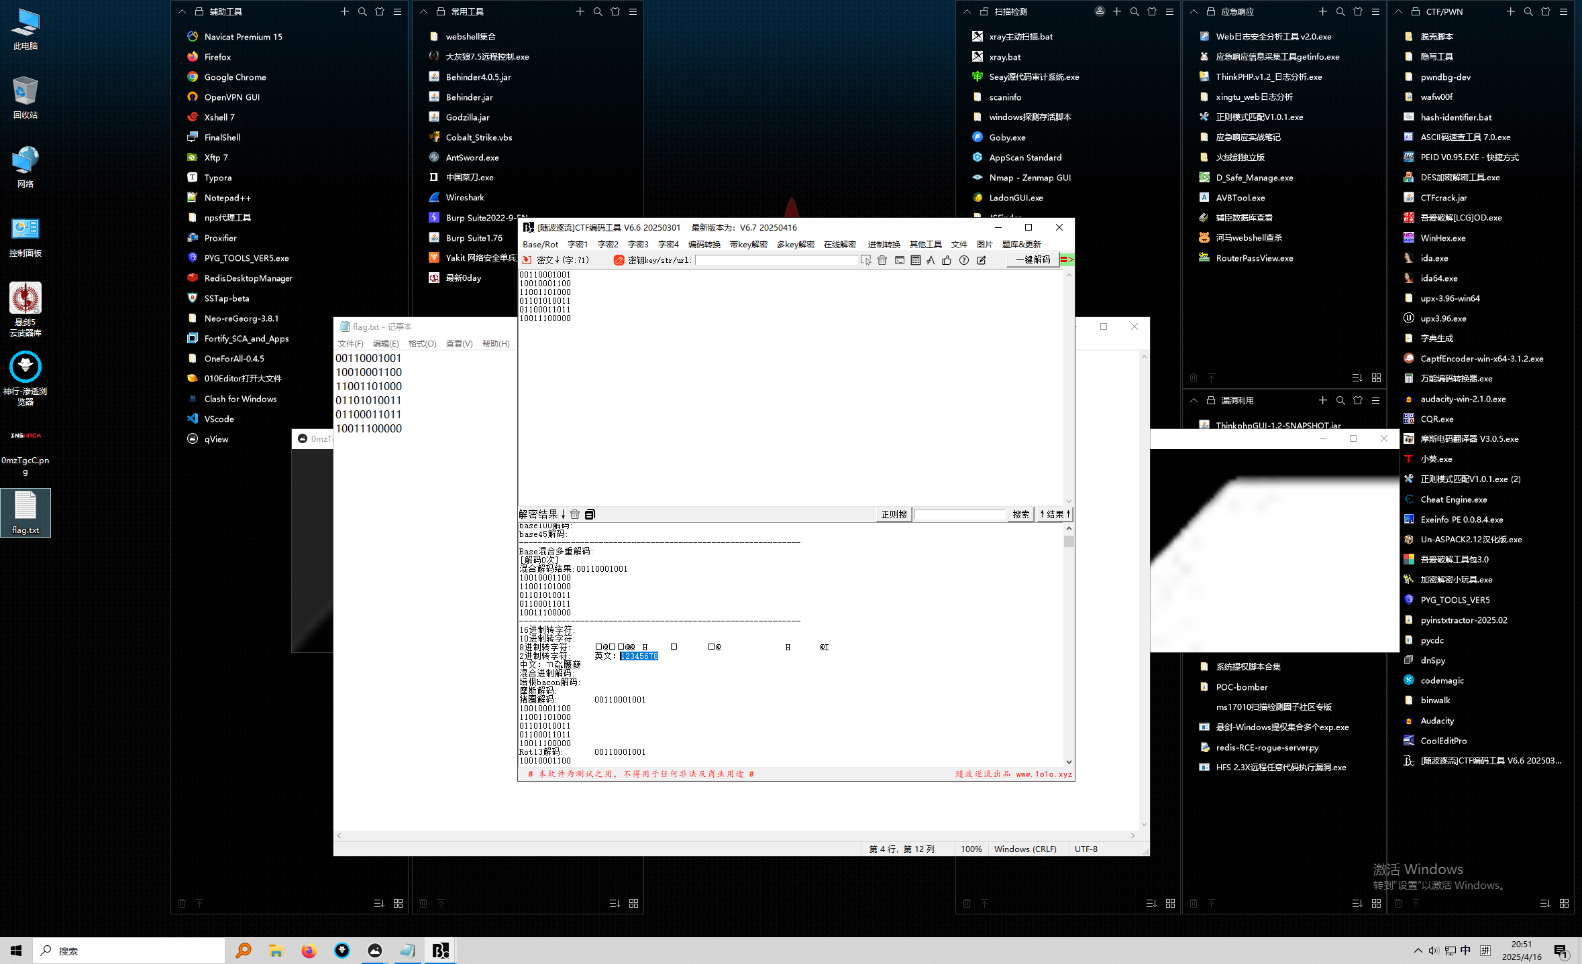Click the 密钥key/str/url input field
This screenshot has height=964, width=1582.
776,260
